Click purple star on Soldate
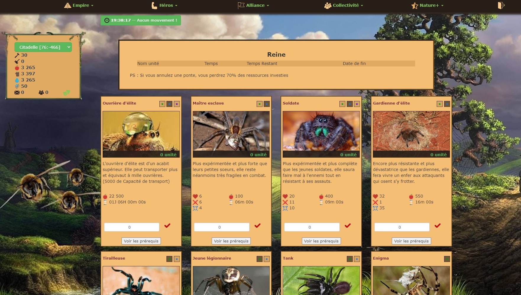Image resolution: width=521 pixels, height=295 pixels. [357, 104]
